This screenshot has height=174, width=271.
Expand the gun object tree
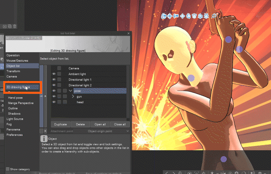coord(73,96)
